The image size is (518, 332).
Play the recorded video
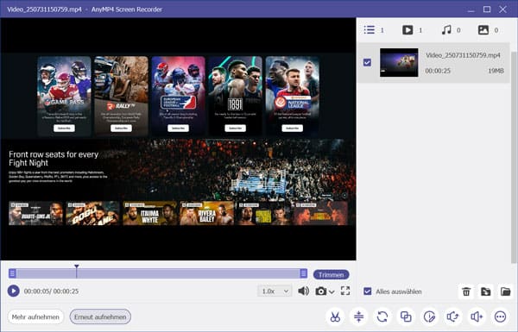[x=14, y=291]
